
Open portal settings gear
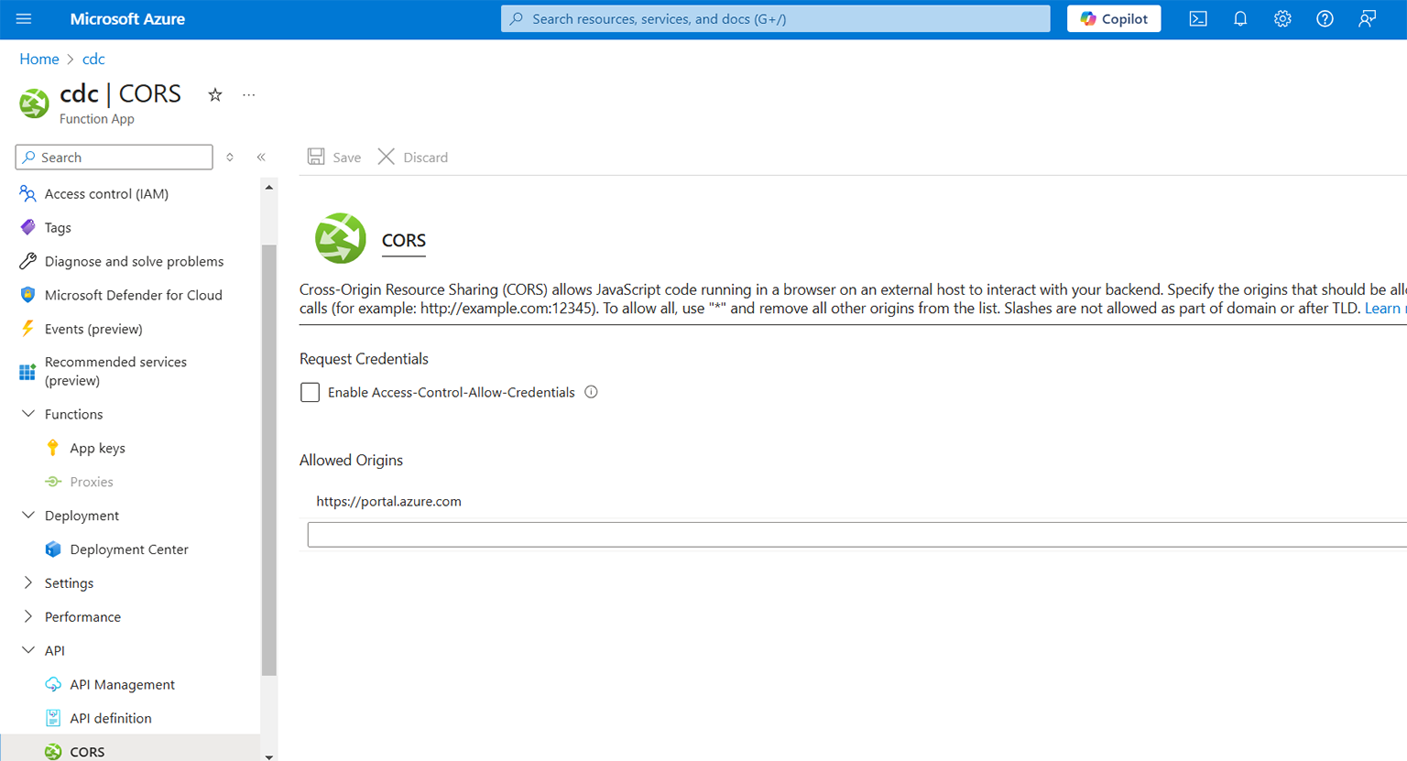[1282, 18]
